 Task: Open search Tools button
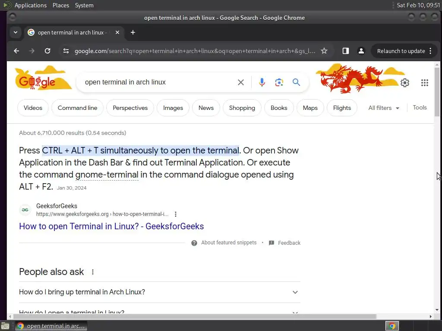(420, 107)
